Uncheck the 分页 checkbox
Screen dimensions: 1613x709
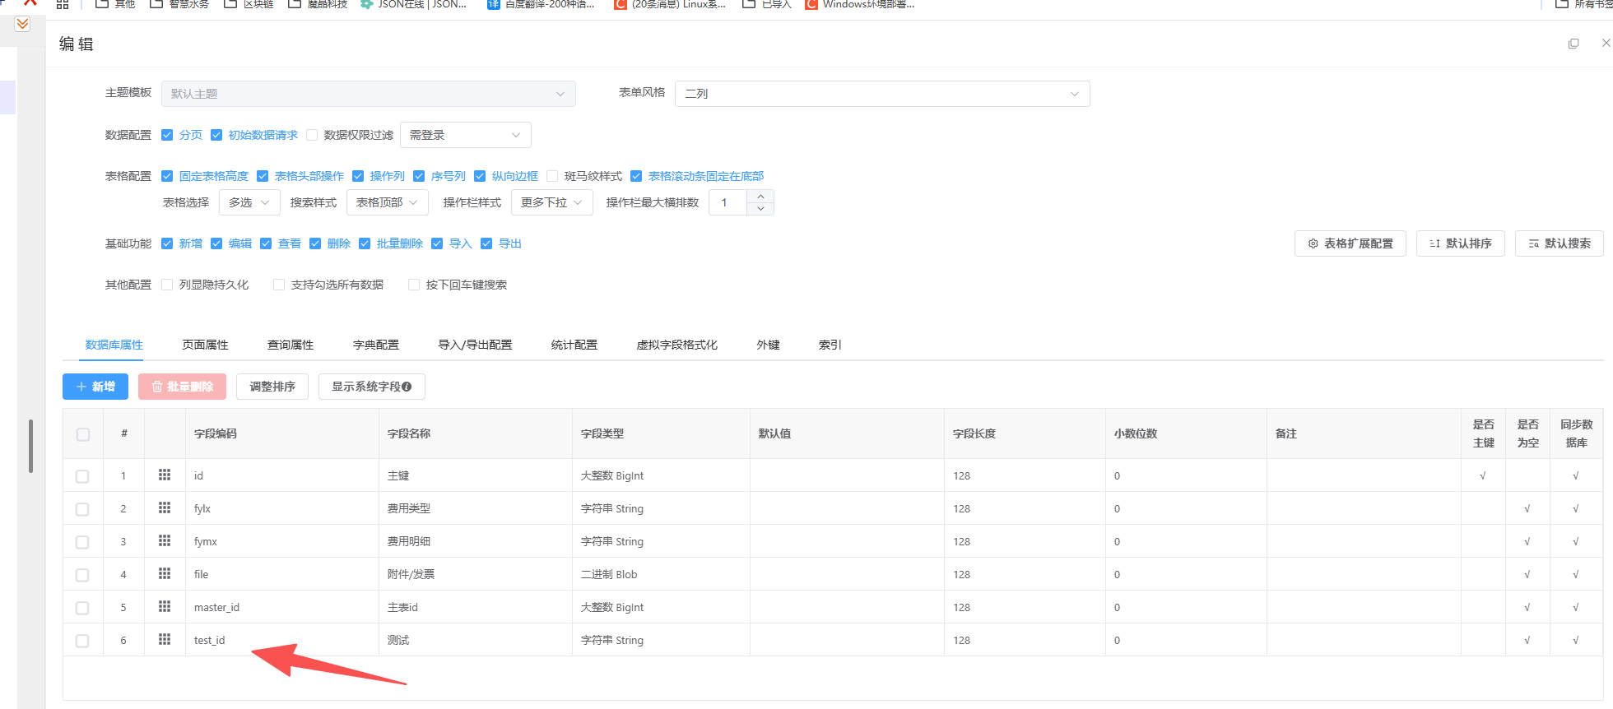pos(167,135)
